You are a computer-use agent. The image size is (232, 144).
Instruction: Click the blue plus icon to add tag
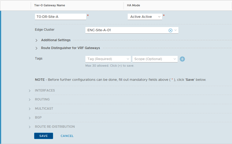coord(182,59)
